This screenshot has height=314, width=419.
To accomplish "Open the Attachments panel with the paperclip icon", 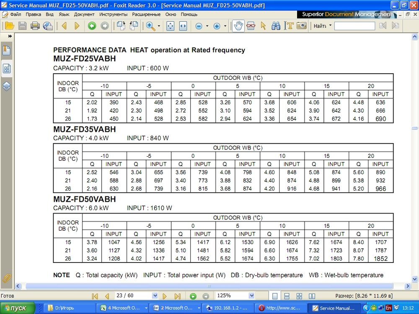I will (7, 278).
